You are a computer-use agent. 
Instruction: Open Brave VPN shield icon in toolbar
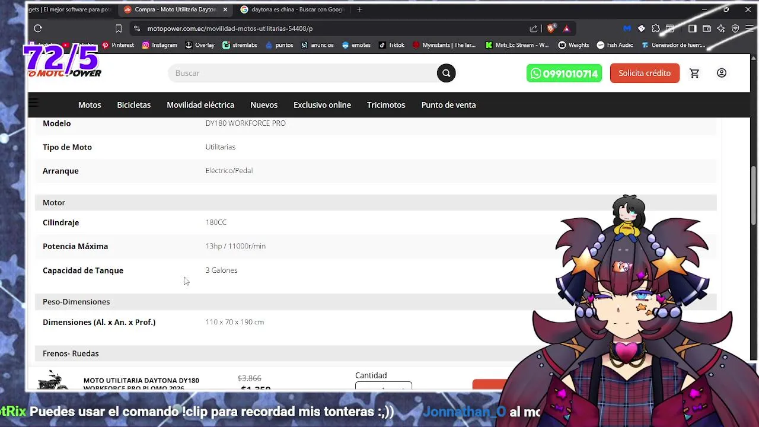coord(735,28)
